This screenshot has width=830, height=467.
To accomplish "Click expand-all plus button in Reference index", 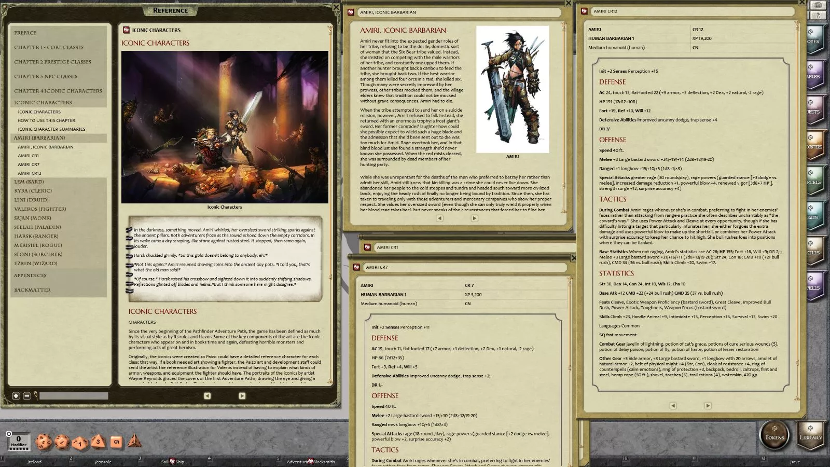I will click(16, 396).
